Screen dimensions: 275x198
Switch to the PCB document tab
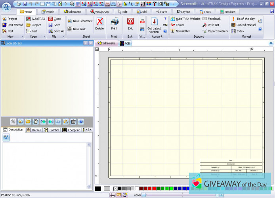pos(125,43)
